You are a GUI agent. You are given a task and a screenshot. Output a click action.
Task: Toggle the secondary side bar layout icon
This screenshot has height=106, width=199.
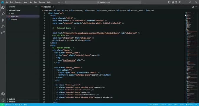pos(176,2)
